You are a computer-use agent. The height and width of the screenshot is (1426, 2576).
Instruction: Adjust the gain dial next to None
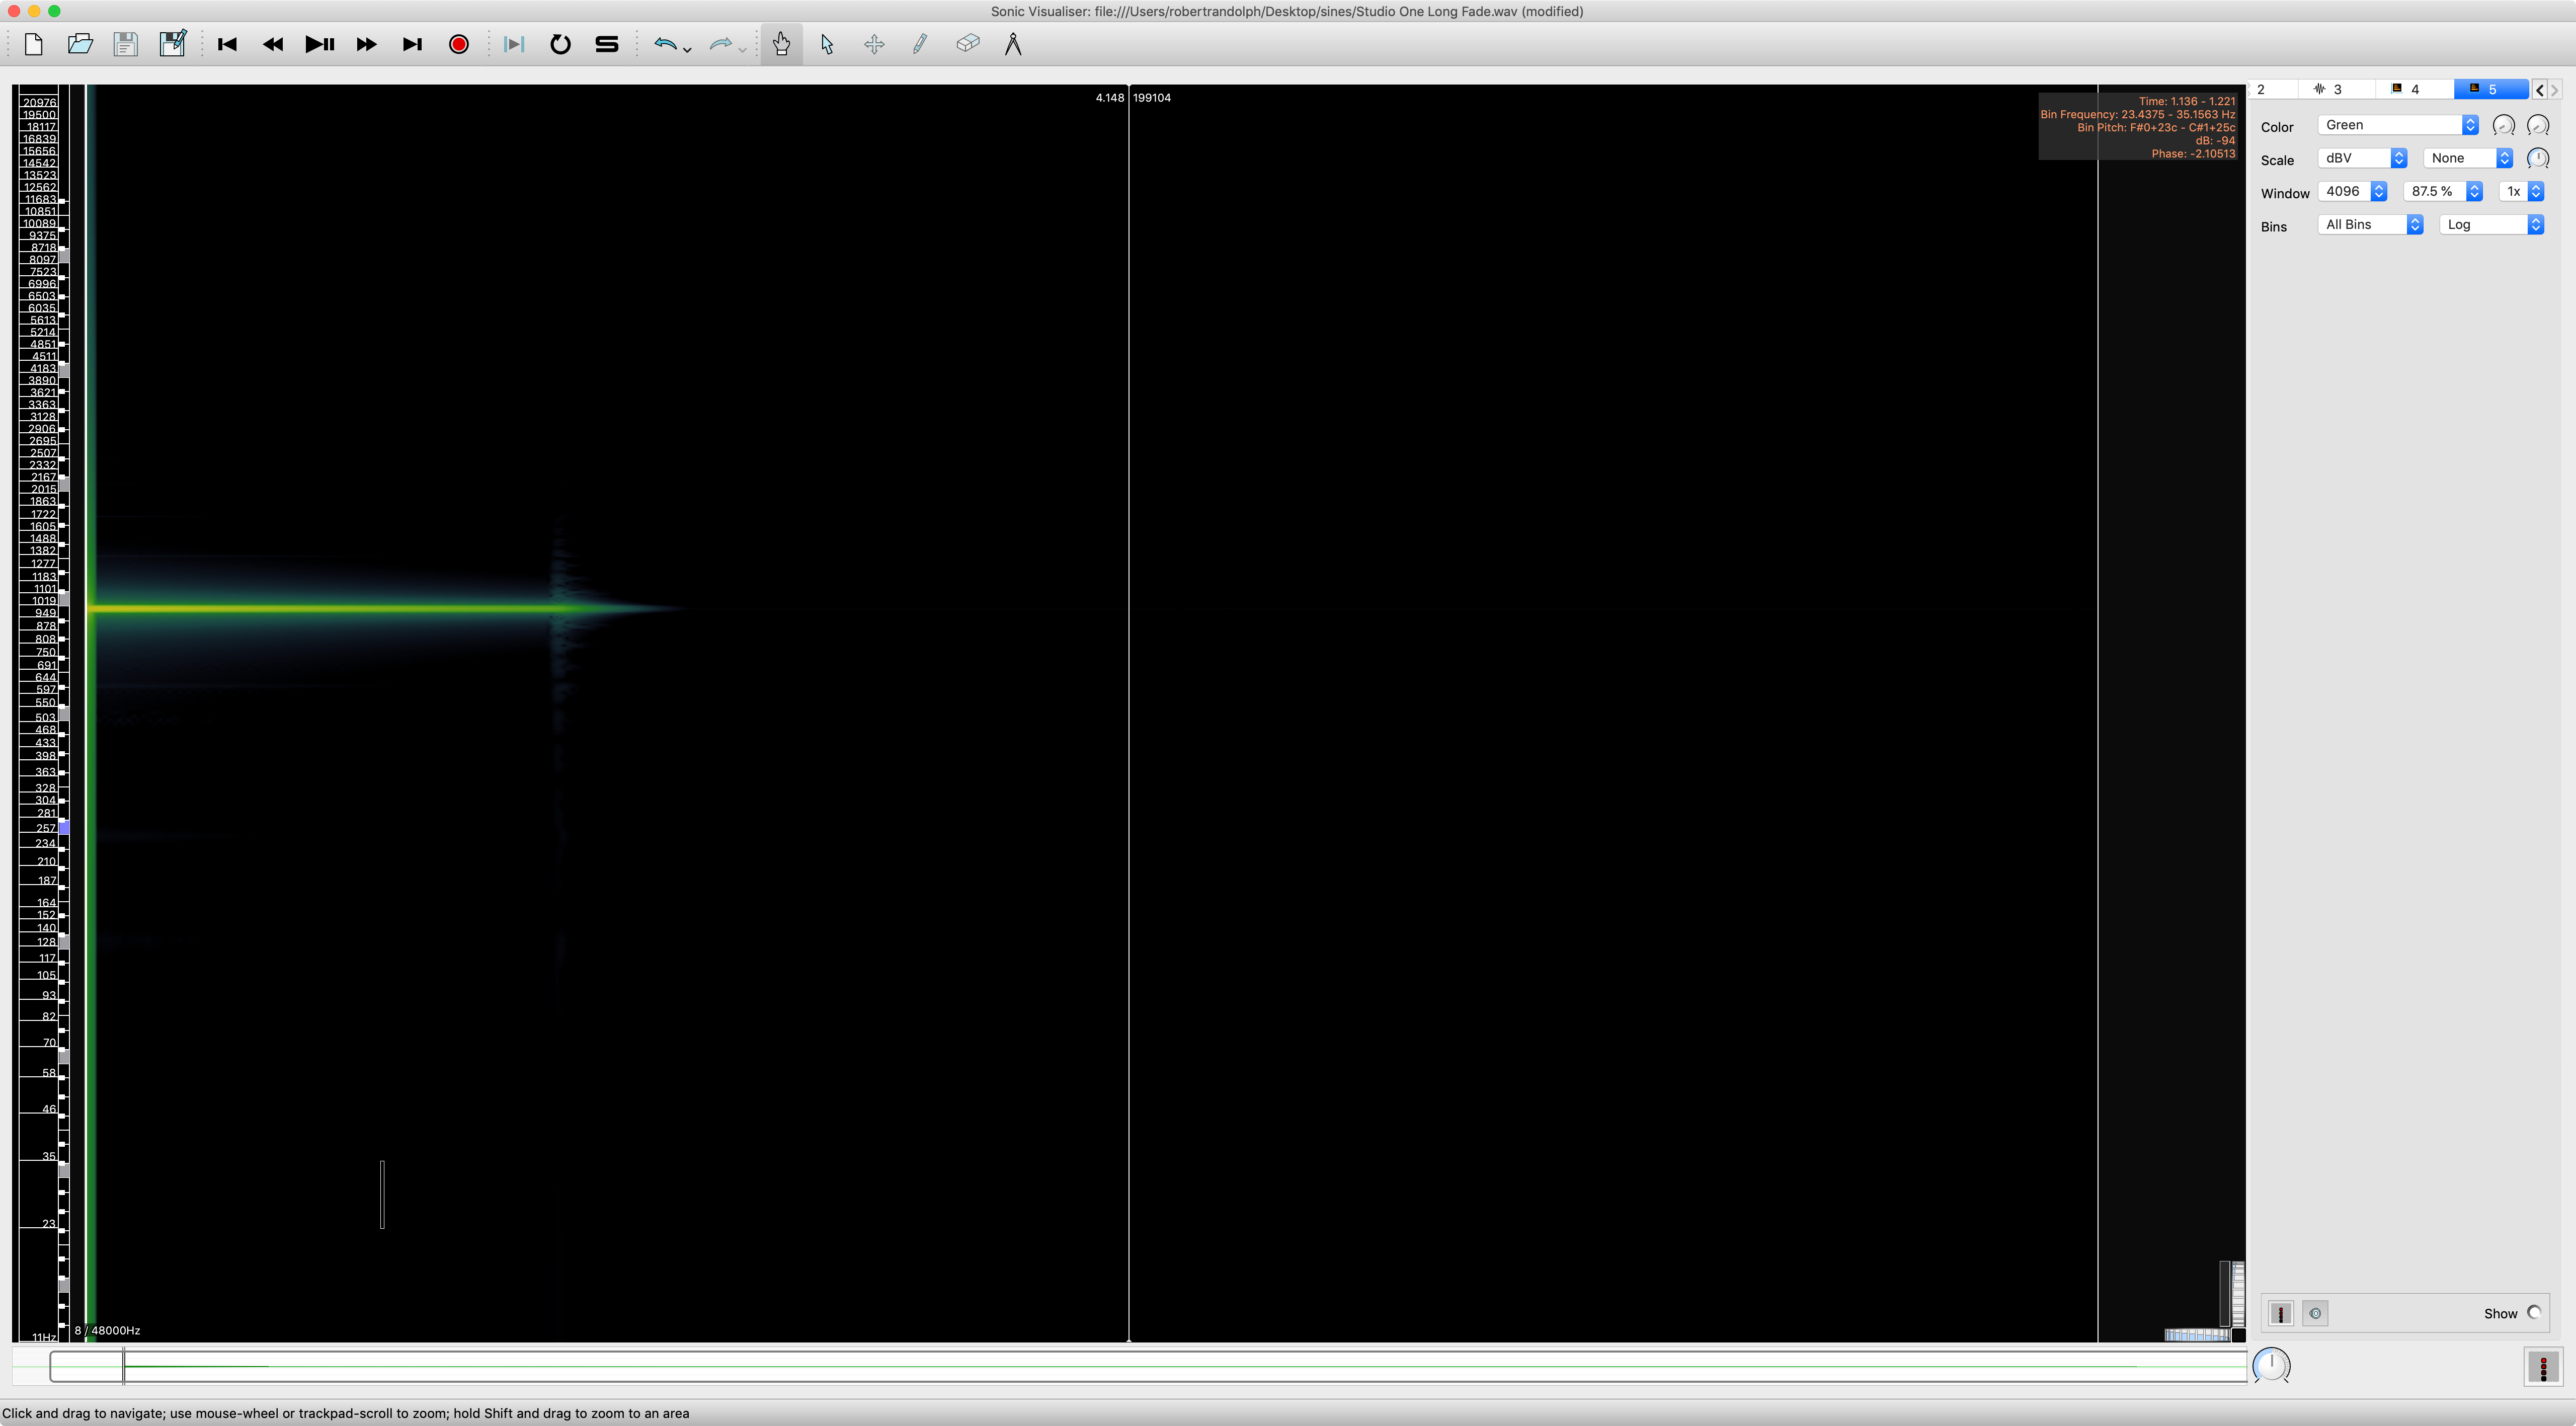(2537, 158)
